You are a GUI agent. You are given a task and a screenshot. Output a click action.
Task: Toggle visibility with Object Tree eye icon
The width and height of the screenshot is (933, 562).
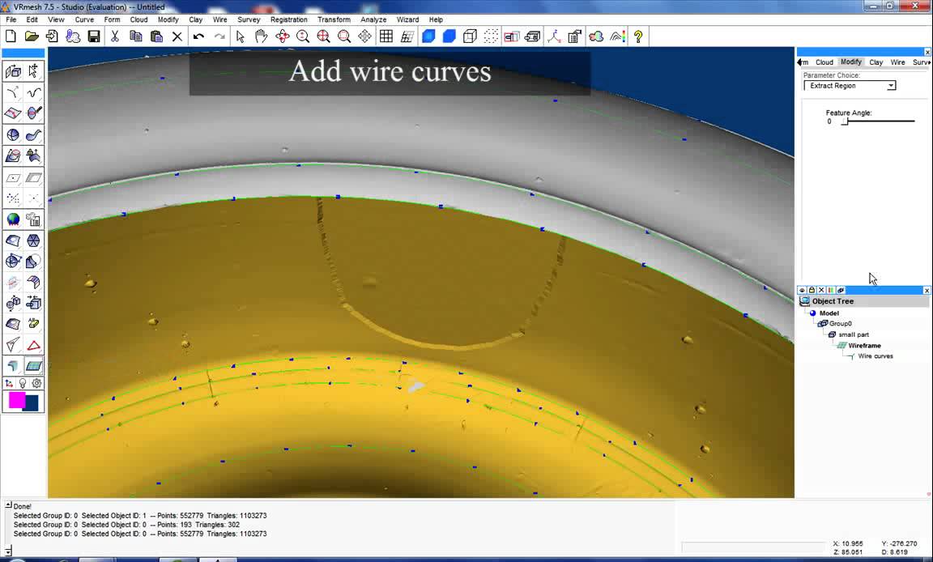802,290
